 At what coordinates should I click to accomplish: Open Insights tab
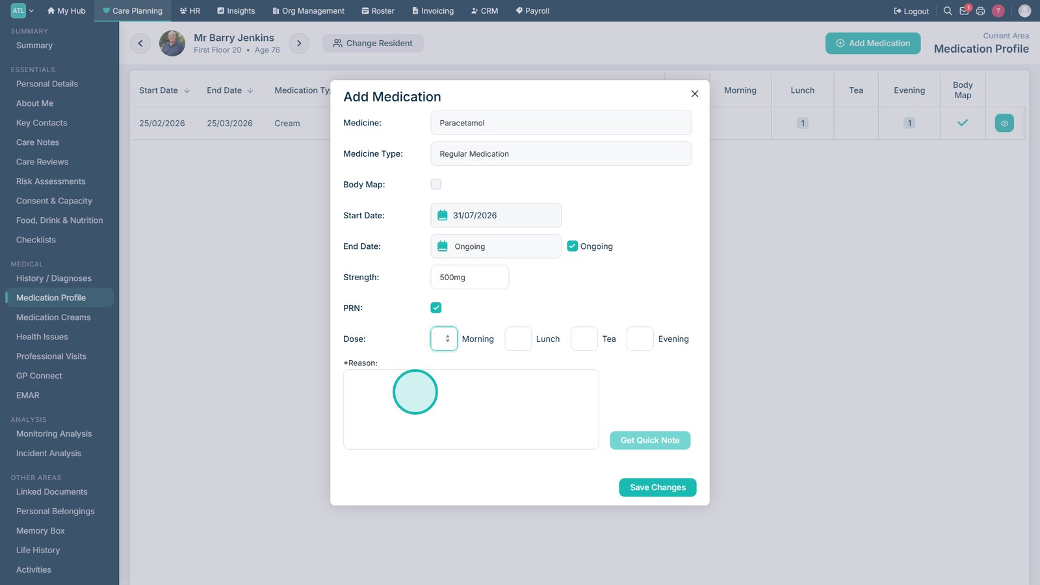click(x=236, y=11)
